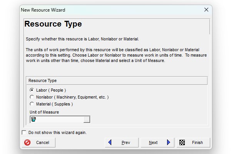Select Material (Supplies) resource type
Image resolution: width=231 pixels, height=154 pixels.
tap(32, 104)
